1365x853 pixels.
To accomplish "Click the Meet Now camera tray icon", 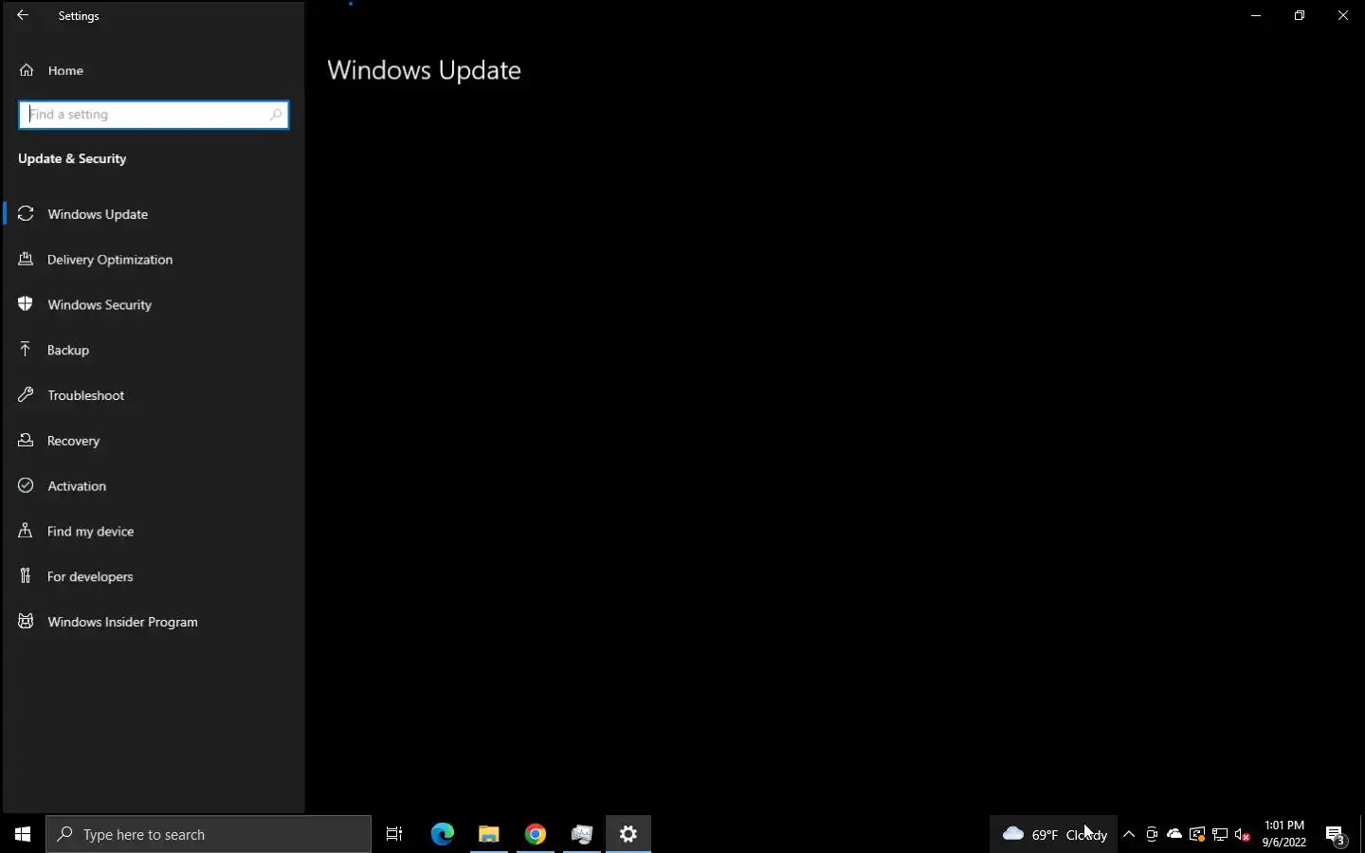I will (x=1152, y=834).
